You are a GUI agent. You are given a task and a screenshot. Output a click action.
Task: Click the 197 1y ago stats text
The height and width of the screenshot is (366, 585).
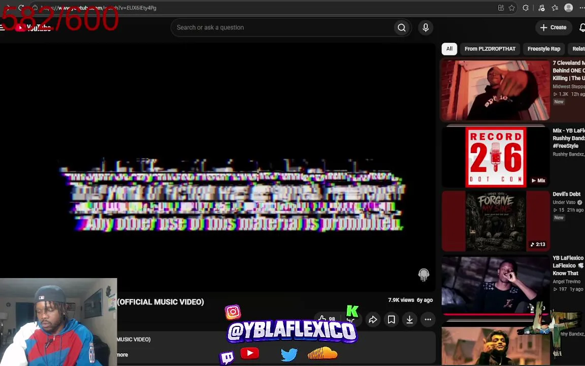coord(568,289)
